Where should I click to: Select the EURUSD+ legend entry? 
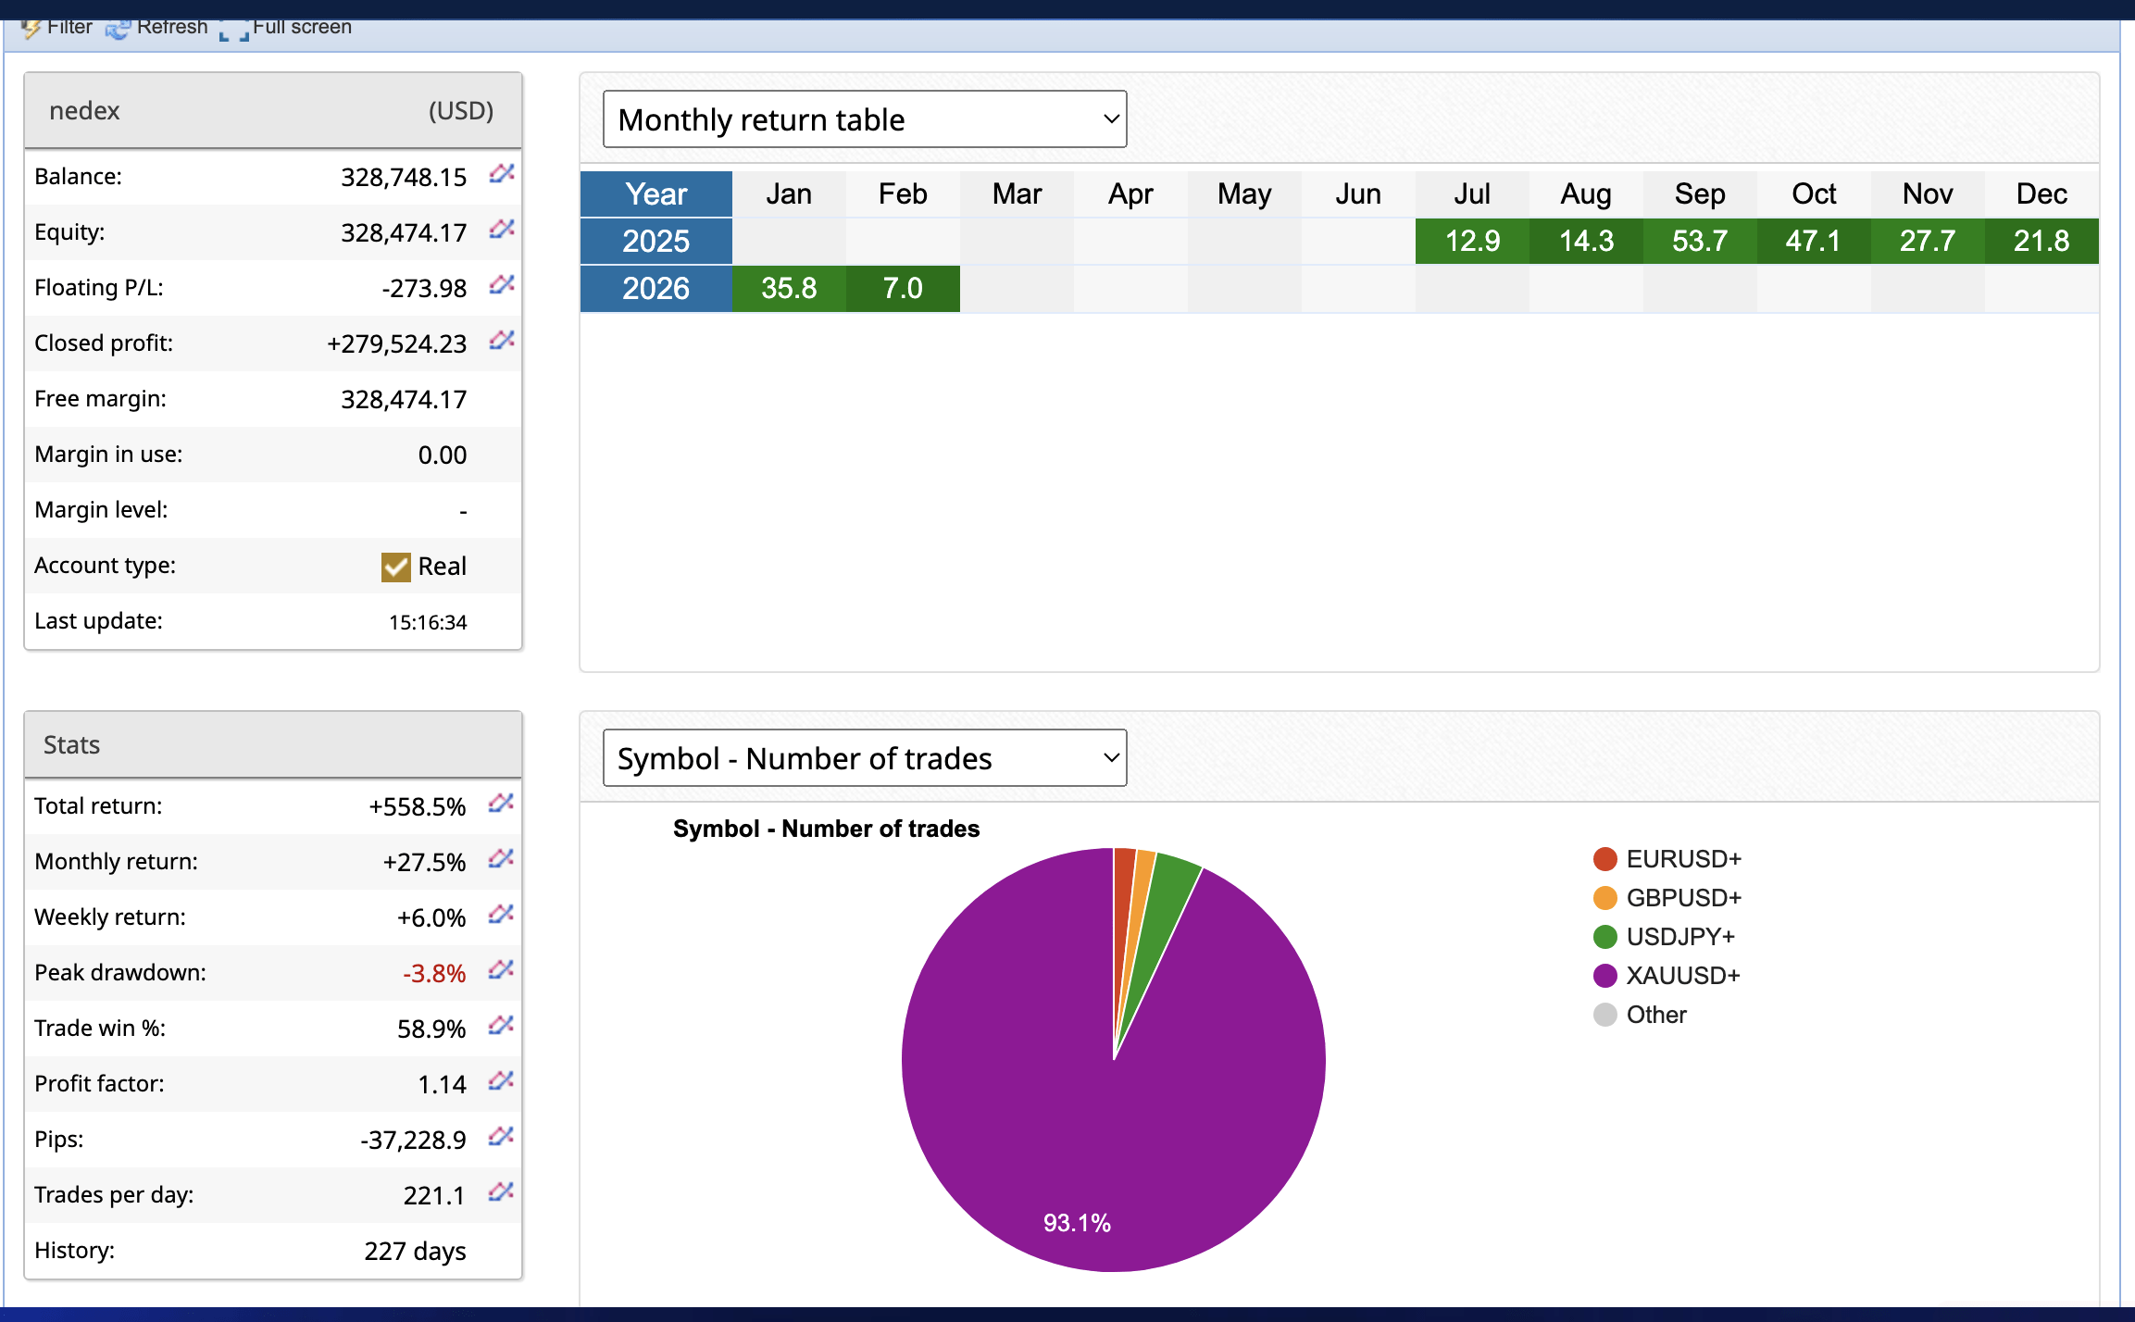pos(1682,858)
